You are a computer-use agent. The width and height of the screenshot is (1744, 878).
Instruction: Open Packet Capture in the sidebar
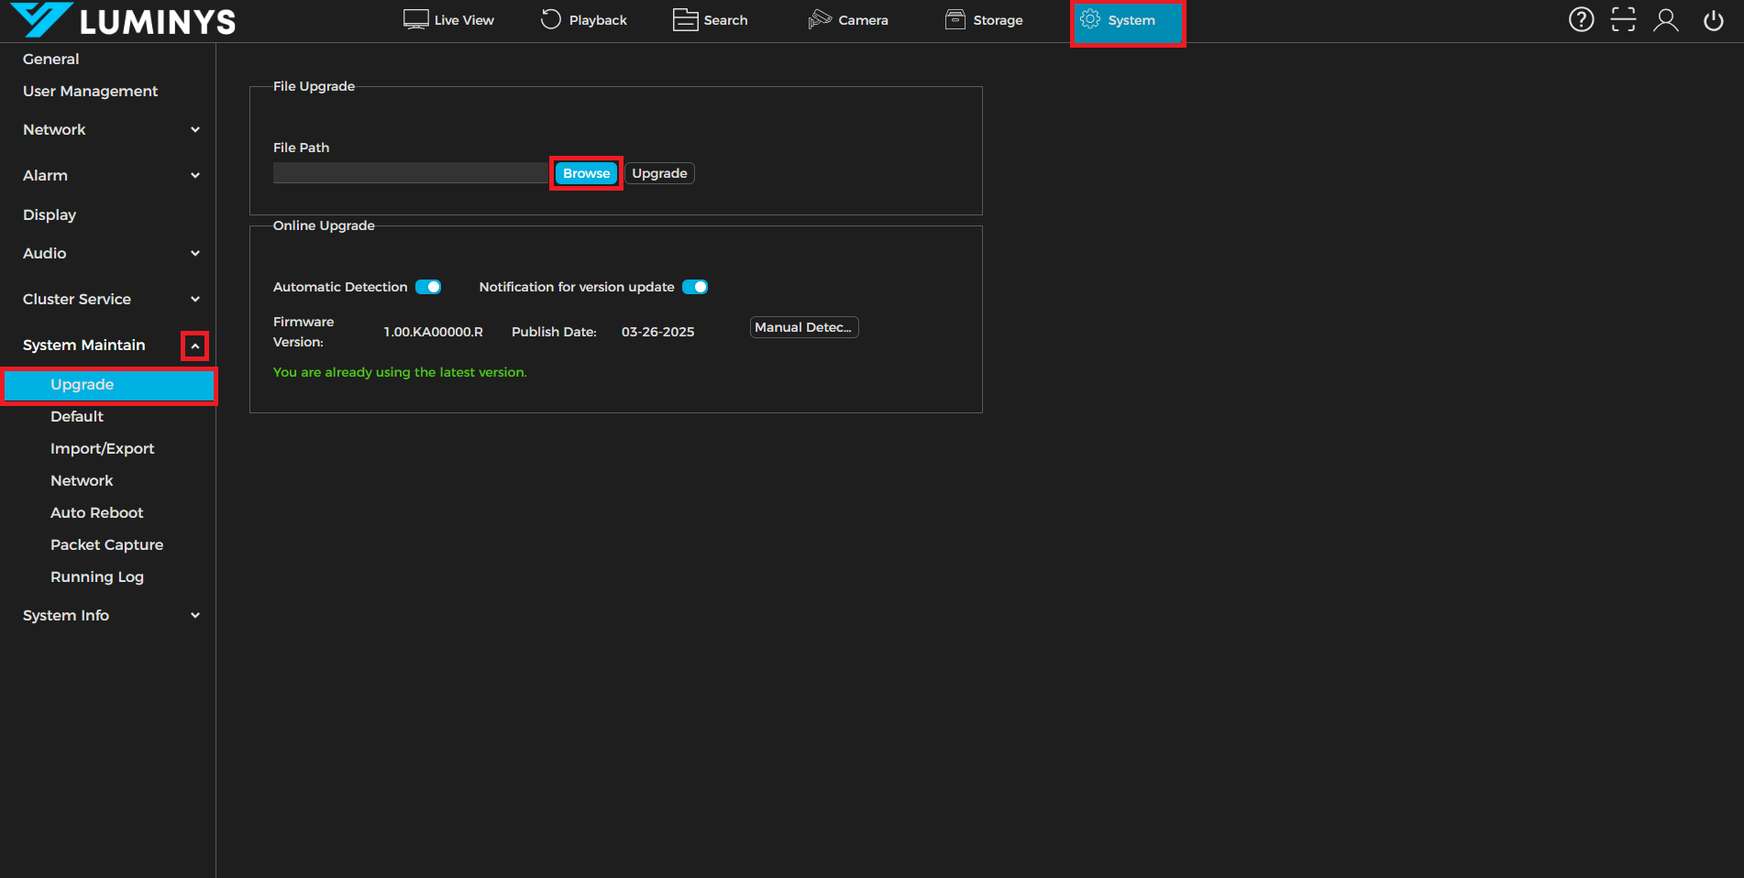(106, 544)
